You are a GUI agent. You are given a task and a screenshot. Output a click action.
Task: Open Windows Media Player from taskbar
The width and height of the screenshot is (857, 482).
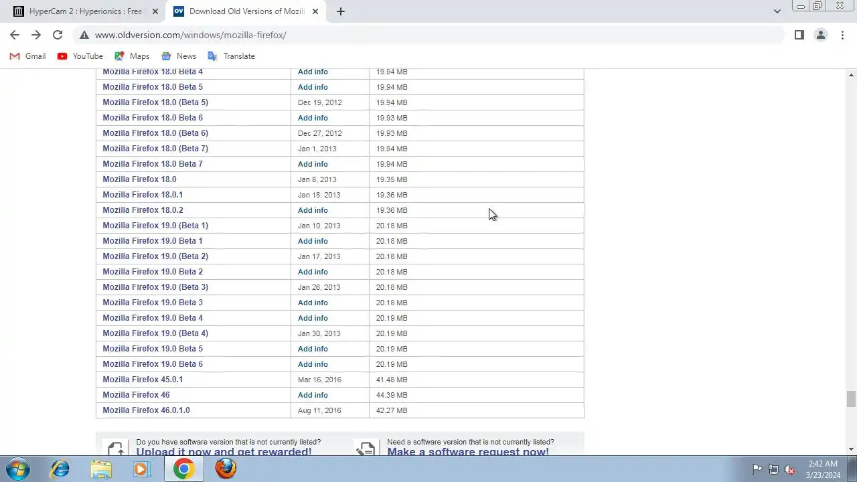click(x=141, y=469)
